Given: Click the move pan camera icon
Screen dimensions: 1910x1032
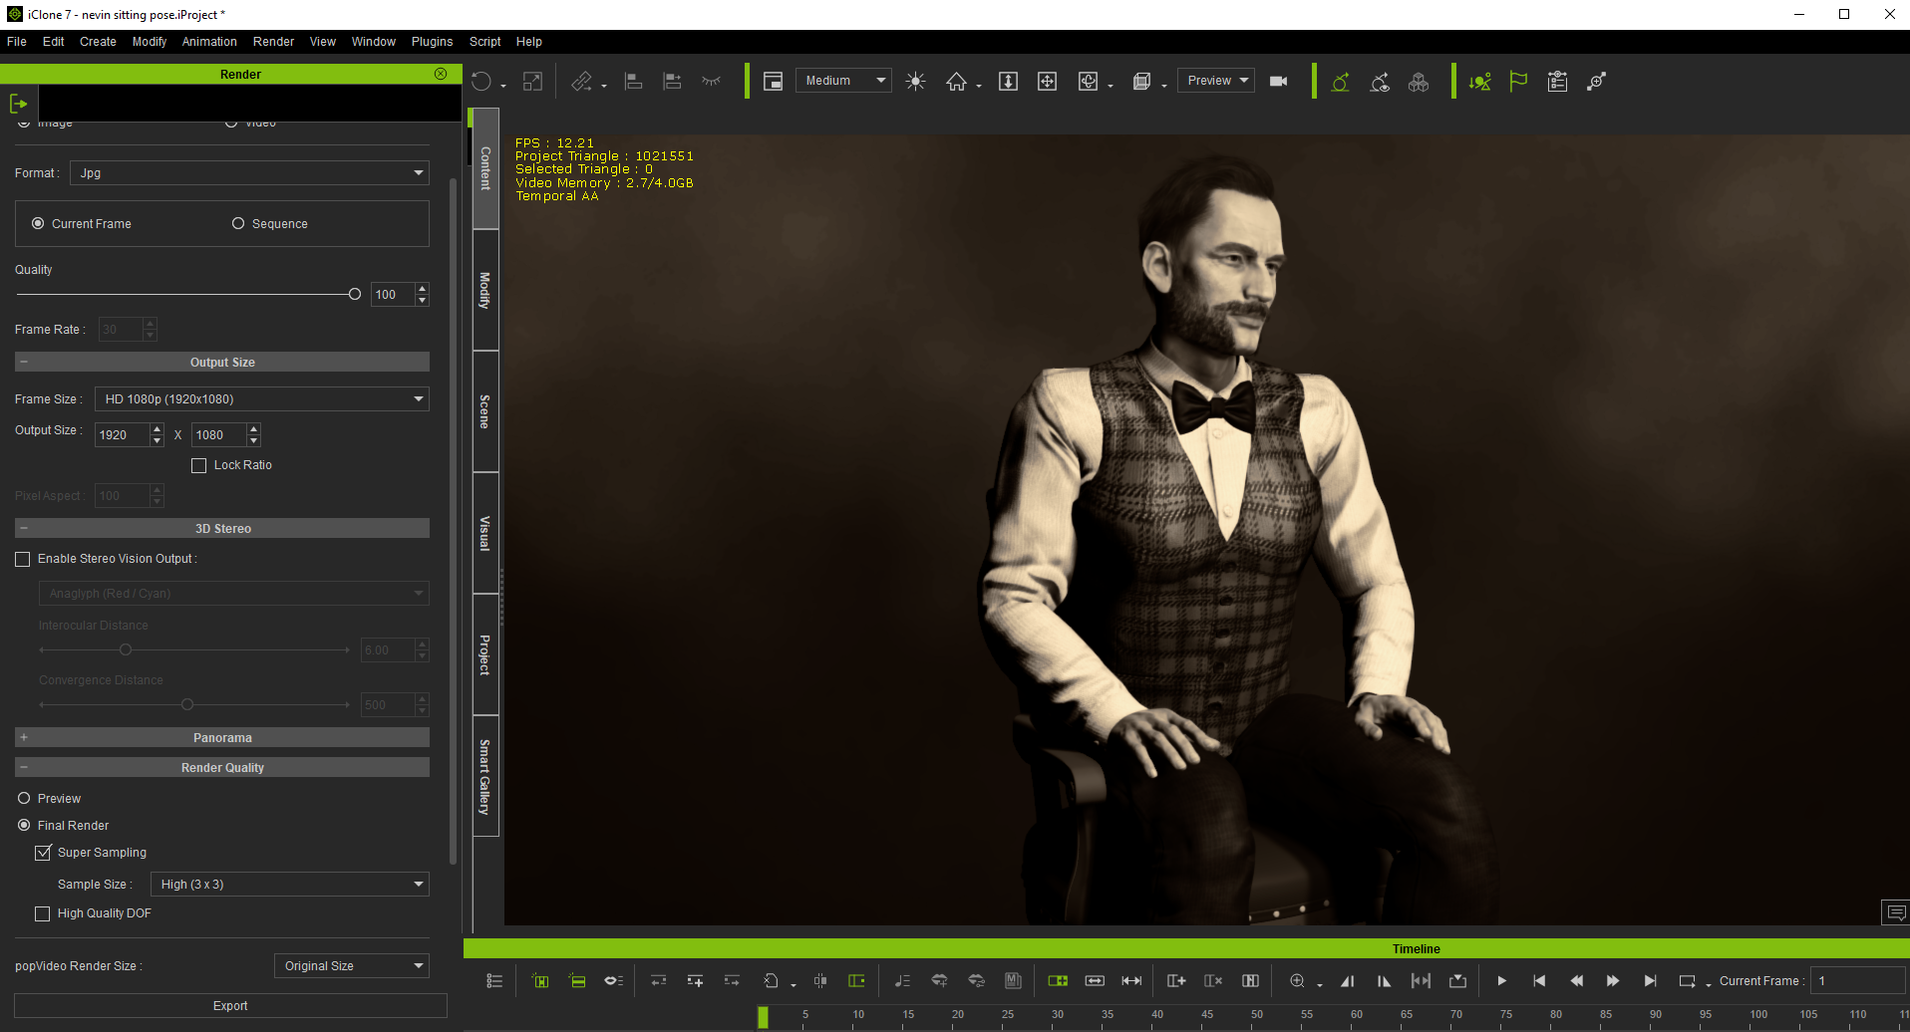Looking at the screenshot, I should click(1047, 82).
